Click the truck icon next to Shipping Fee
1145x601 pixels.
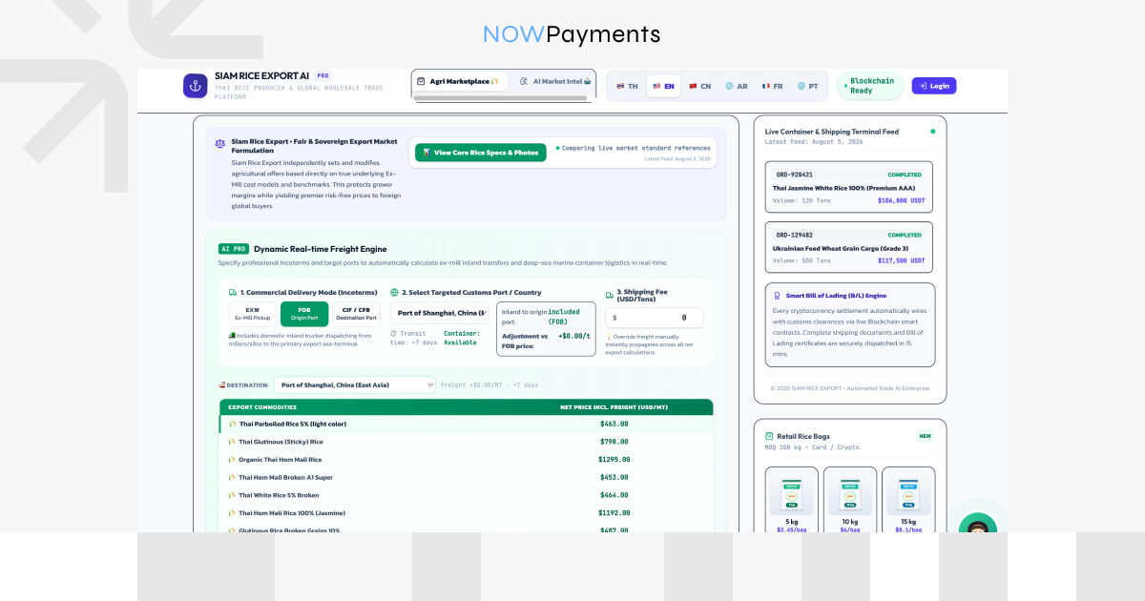coord(610,295)
